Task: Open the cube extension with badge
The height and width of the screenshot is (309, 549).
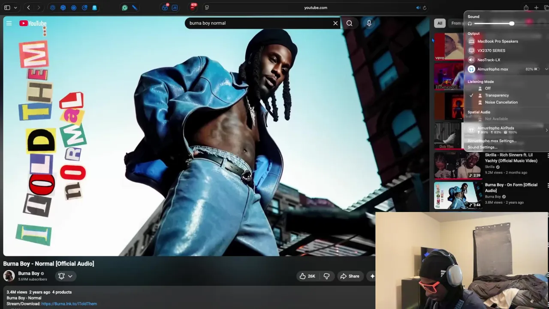Action: coord(165,7)
